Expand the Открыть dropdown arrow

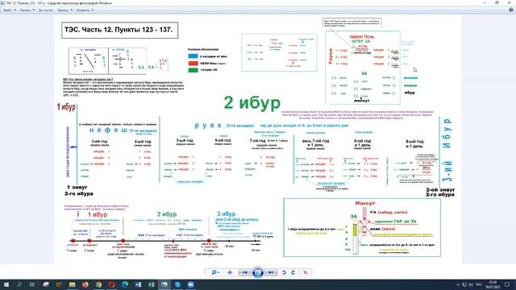tap(92, 10)
